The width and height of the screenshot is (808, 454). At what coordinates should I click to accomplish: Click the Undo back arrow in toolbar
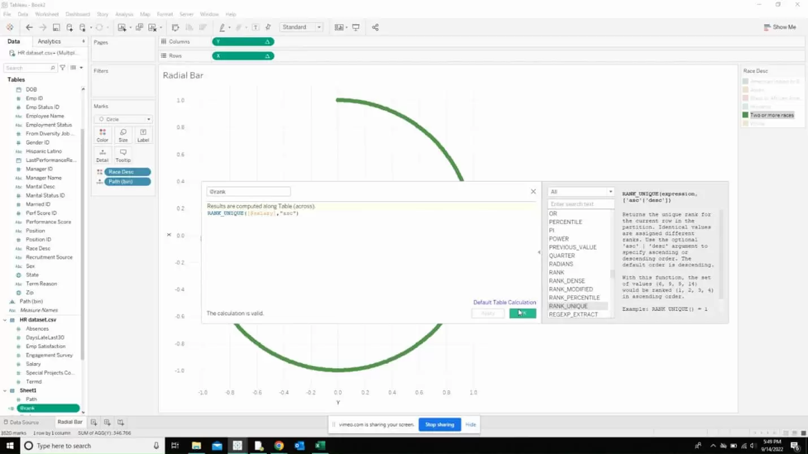29,27
